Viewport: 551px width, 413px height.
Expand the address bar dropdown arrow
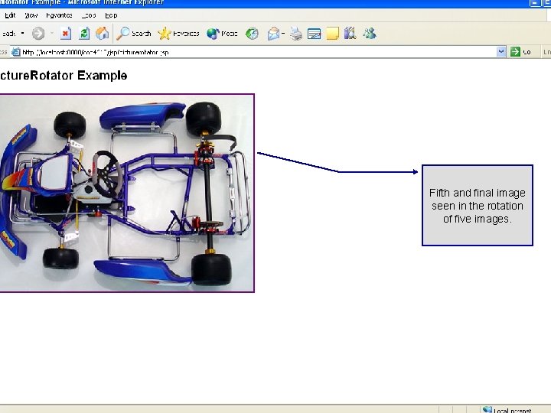click(x=501, y=52)
